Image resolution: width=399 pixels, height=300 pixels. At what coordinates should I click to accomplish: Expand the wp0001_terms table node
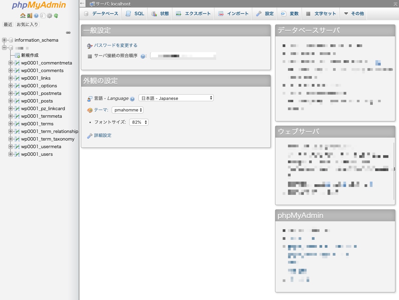[11, 124]
